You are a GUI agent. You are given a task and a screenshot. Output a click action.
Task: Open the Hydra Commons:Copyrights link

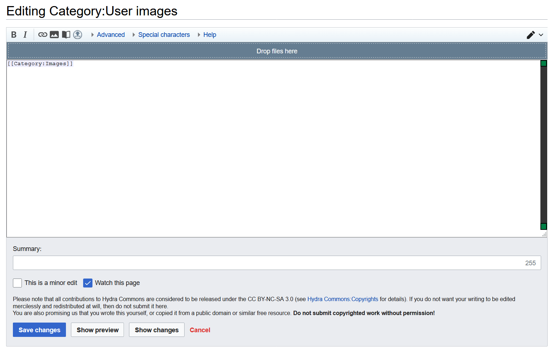[x=343, y=299]
